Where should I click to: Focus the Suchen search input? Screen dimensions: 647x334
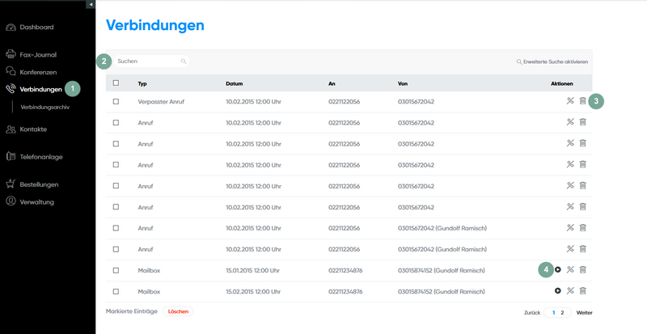tap(147, 61)
